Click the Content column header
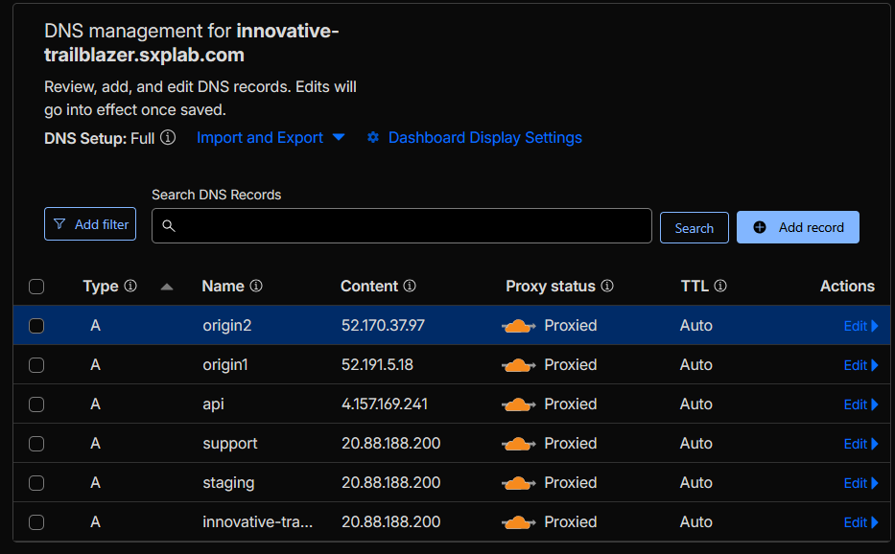The width and height of the screenshot is (895, 554). [370, 286]
